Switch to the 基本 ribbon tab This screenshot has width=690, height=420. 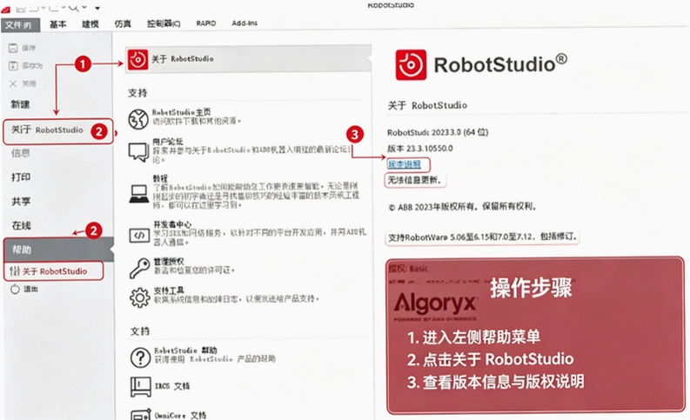(57, 24)
